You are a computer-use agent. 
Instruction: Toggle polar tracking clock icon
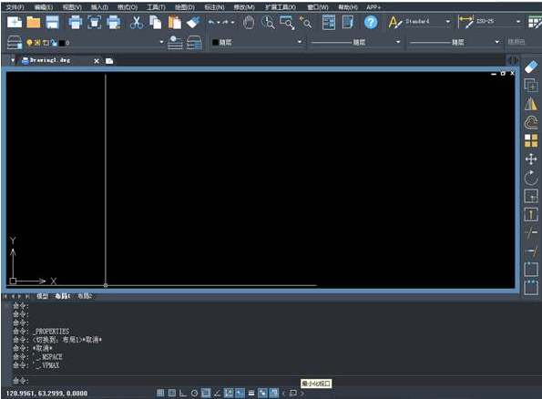(x=194, y=393)
